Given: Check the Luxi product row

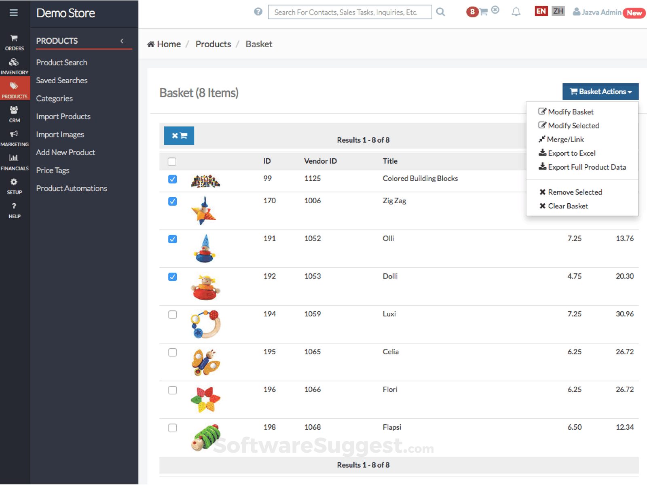Looking at the screenshot, I should (172, 314).
